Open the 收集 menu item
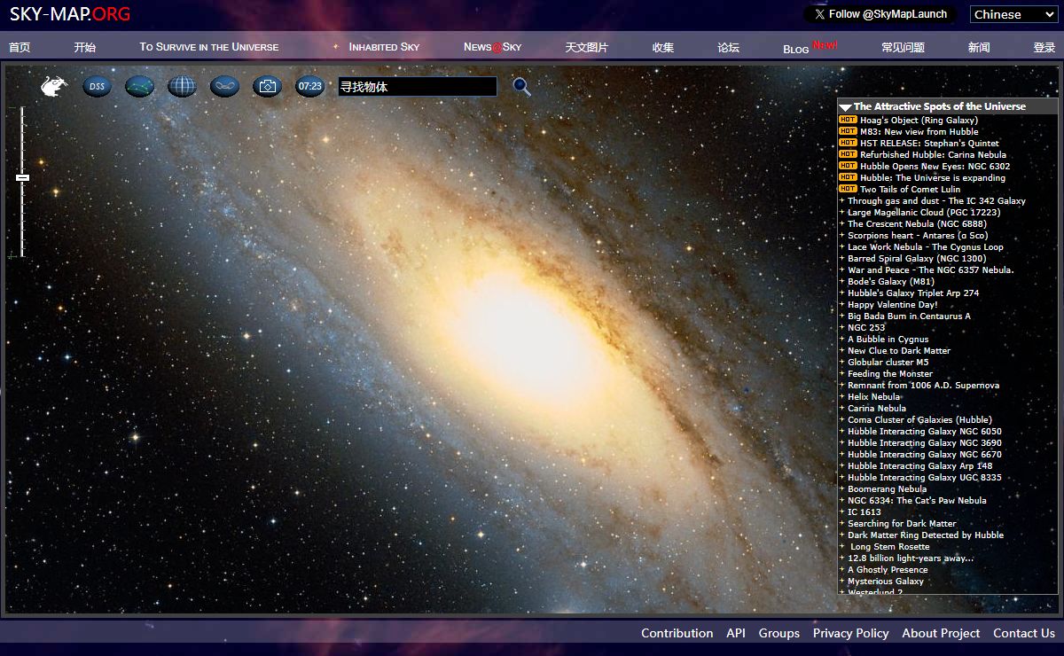Viewport: 1064px width, 656px height. pyautogui.click(x=663, y=47)
